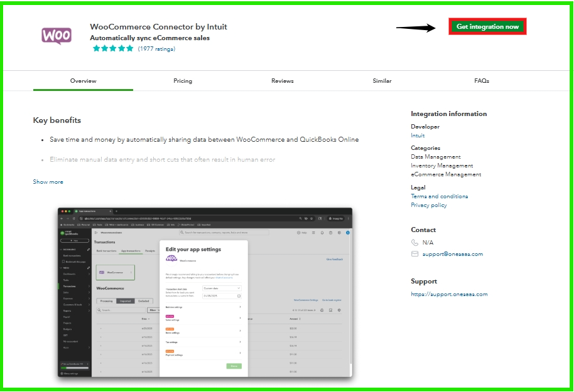Switch to the Pricing tab
Image resolution: width=574 pixels, height=392 pixels.
tap(183, 81)
